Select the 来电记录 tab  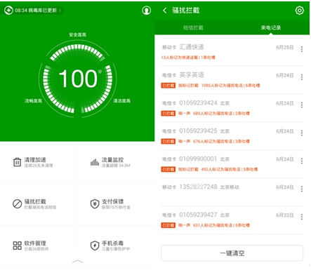(x=271, y=28)
